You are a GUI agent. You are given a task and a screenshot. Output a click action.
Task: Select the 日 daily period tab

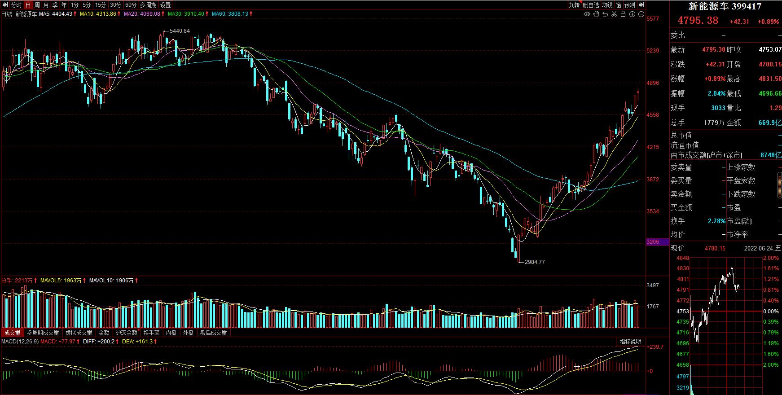pos(28,5)
